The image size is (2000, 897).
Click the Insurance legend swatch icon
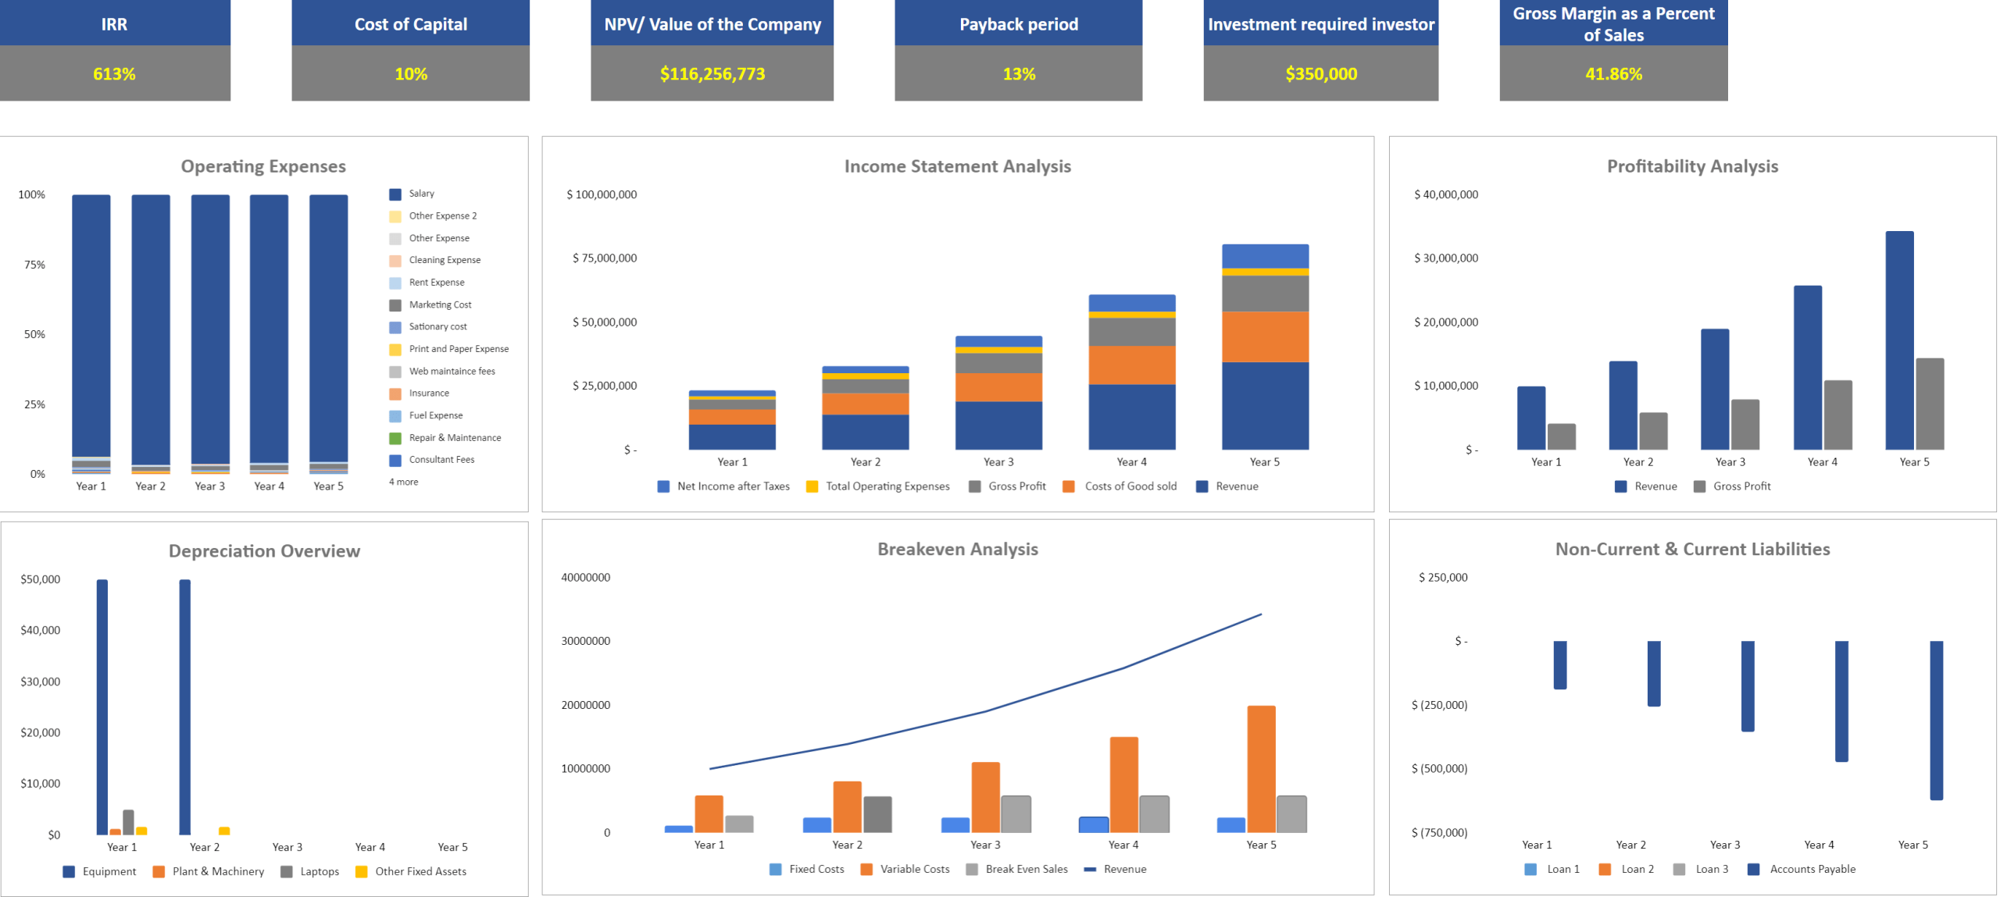click(395, 393)
